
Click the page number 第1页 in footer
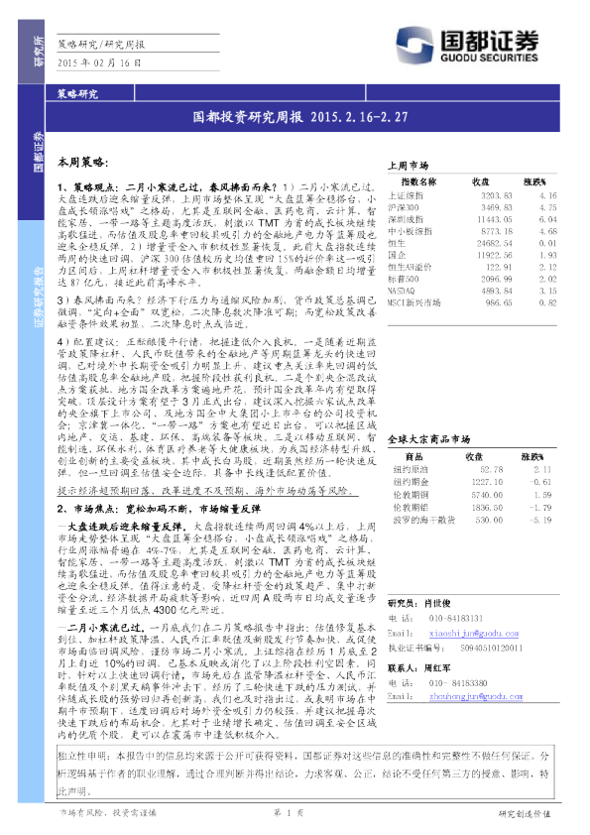[289, 813]
